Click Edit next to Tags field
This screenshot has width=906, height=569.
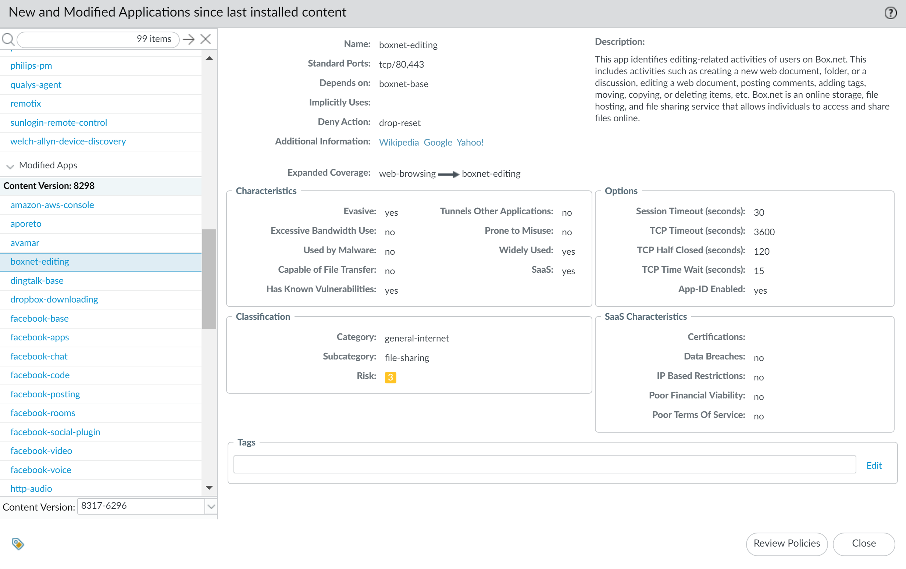tap(874, 465)
